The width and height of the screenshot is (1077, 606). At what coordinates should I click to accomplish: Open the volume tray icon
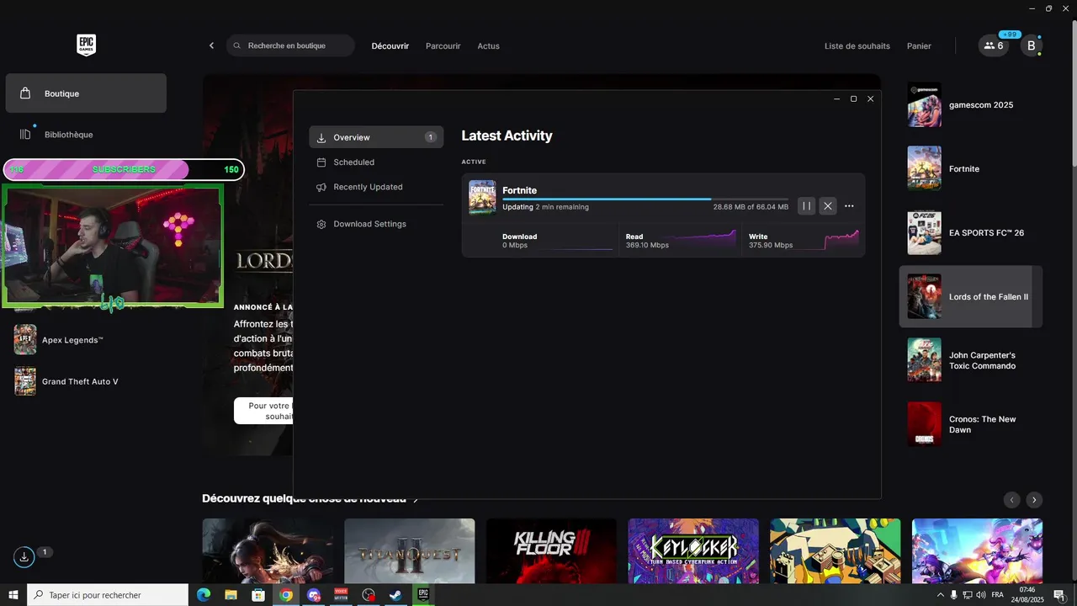click(x=981, y=595)
